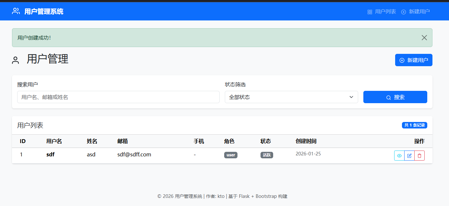Screen dimensions: 449x206
Task: Dismiss the 用户创建成功 success alert
Action: coord(424,38)
